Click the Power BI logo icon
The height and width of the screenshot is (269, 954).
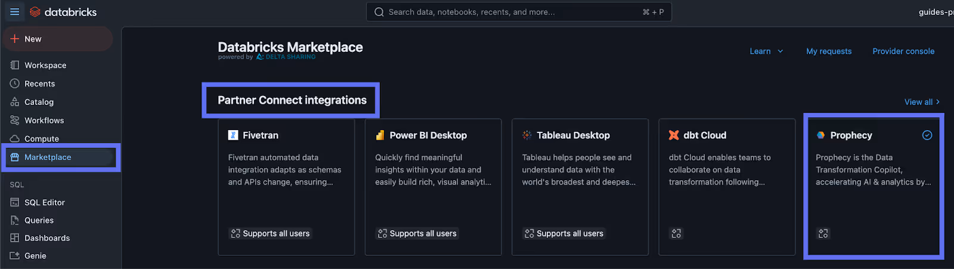click(380, 135)
